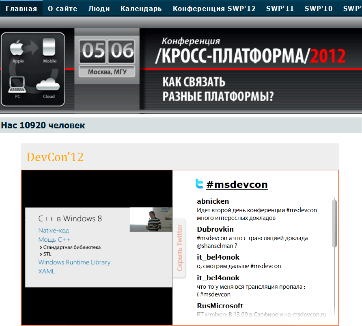362x326 pixels.
Task: Open Dubrovkin's Twitter profile
Action: (215, 229)
